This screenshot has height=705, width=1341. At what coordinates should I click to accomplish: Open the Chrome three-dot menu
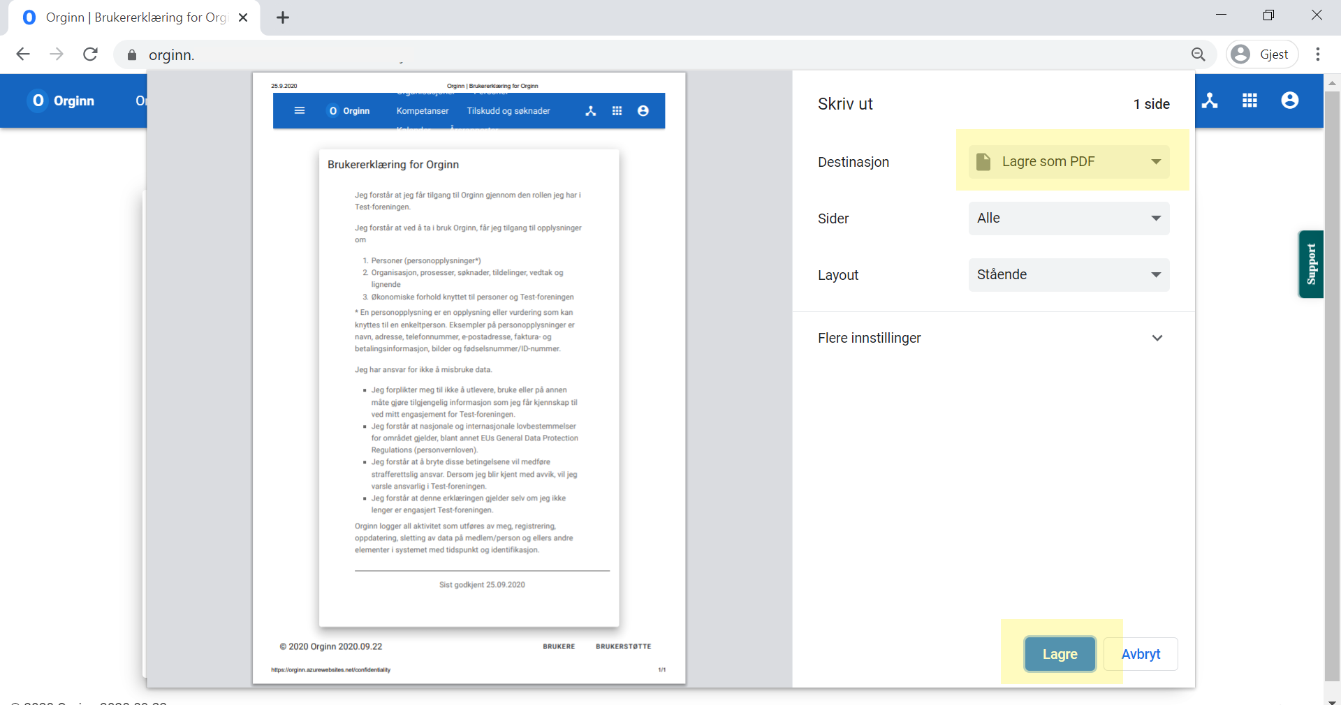(x=1318, y=54)
